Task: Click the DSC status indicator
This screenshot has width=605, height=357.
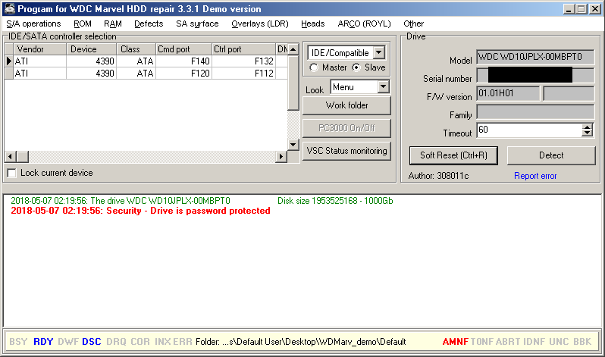Action: (92, 342)
